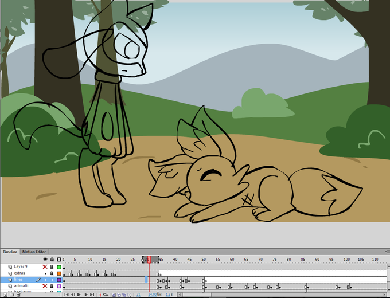This screenshot has width=390, height=298.
Task: Go to the first frame
Action: [x=66, y=295]
